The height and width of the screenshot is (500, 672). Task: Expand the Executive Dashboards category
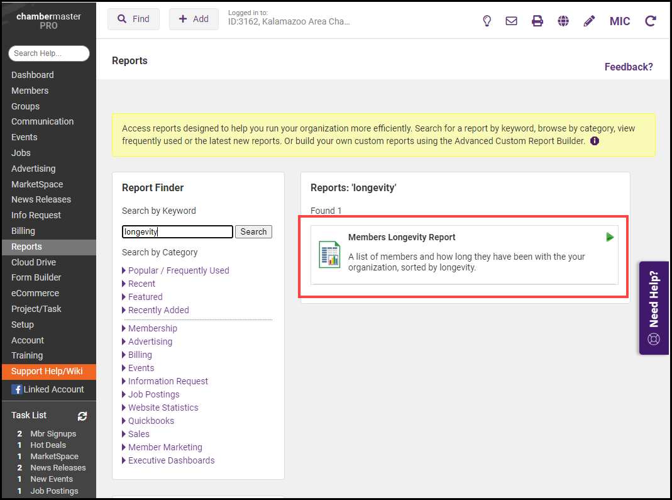tap(171, 460)
